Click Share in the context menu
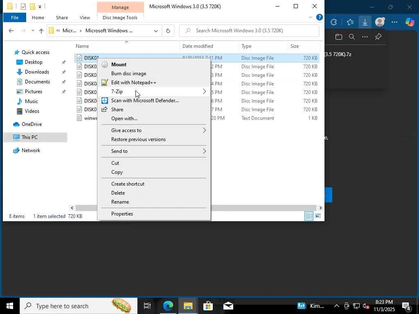This screenshot has height=314, width=419. pyautogui.click(x=117, y=110)
